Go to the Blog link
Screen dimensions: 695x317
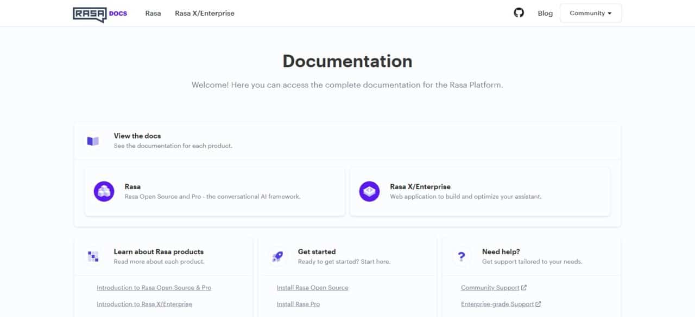click(545, 13)
